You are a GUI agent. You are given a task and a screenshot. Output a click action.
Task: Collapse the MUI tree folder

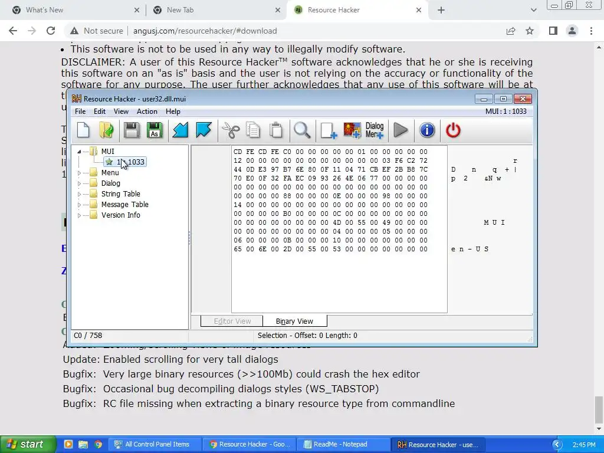[x=79, y=152]
